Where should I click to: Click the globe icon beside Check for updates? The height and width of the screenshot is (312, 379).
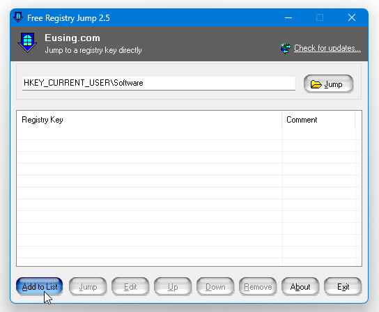click(286, 48)
